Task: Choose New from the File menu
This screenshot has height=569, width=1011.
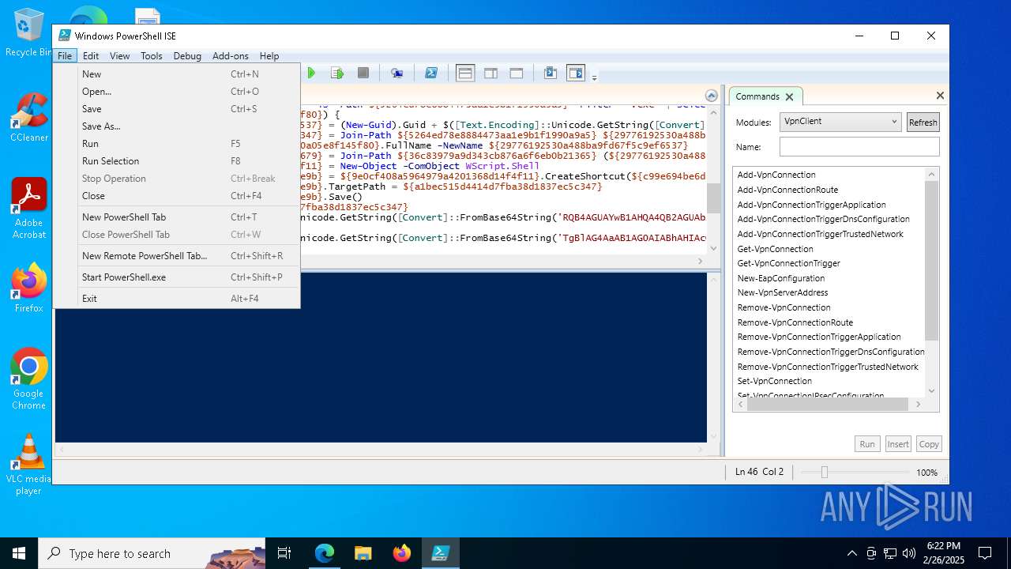Action: (x=177, y=74)
